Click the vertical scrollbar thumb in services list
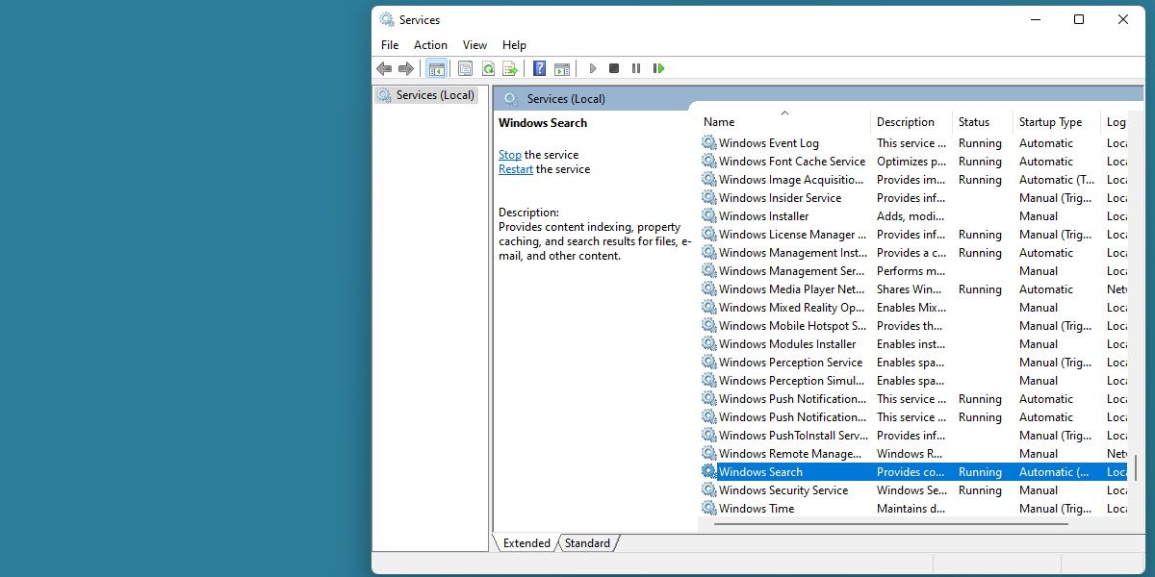 click(x=1136, y=467)
